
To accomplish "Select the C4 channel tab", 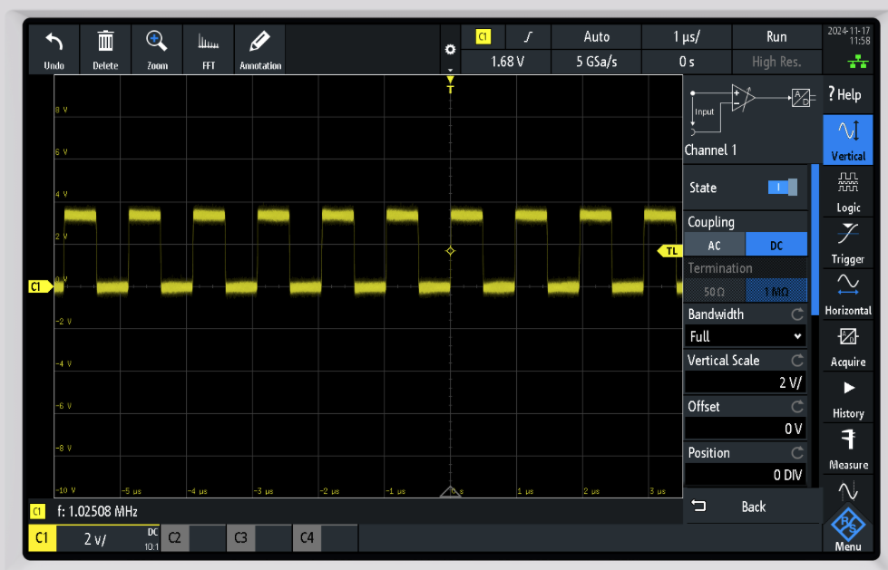I will tap(307, 537).
